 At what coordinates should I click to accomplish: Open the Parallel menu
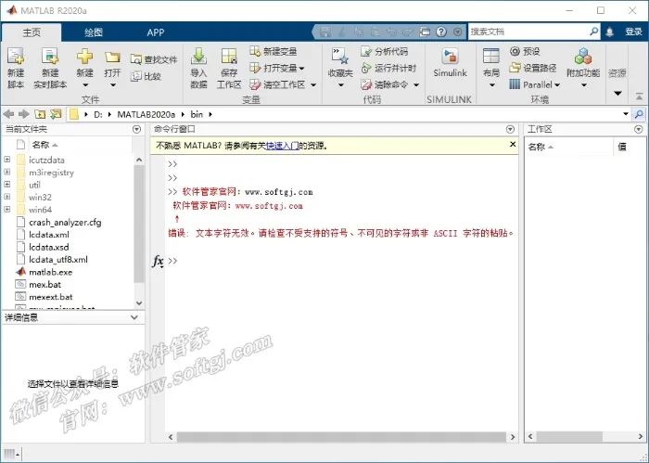point(534,84)
